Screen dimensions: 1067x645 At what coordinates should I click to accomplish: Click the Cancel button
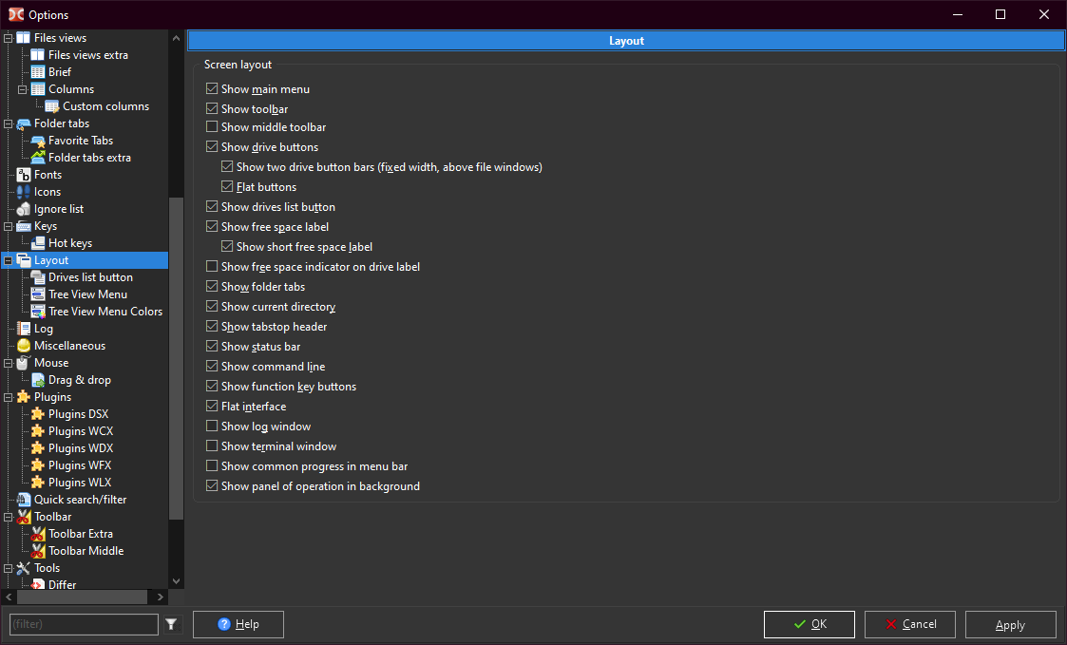[x=910, y=624]
